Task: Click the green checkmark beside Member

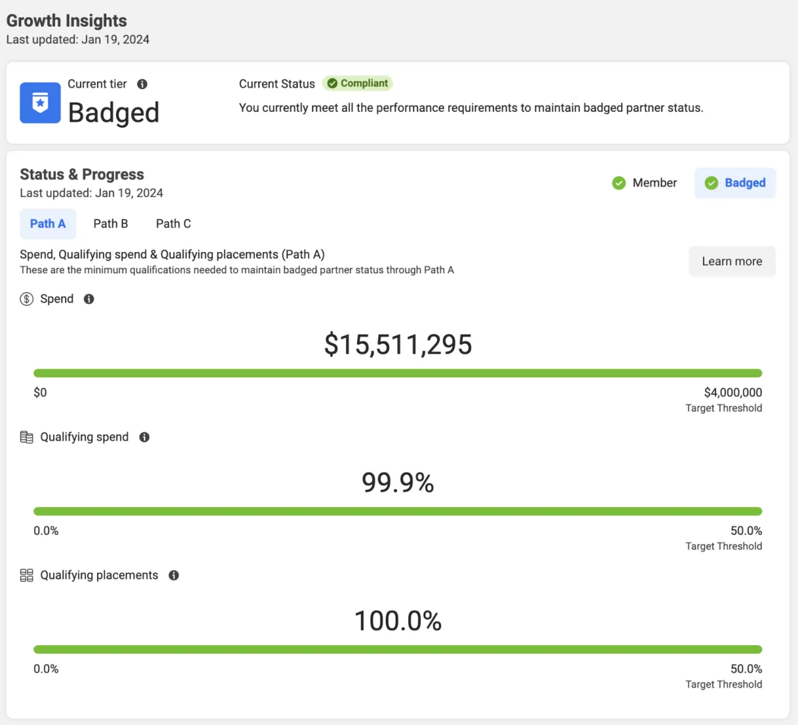Action: [x=618, y=183]
